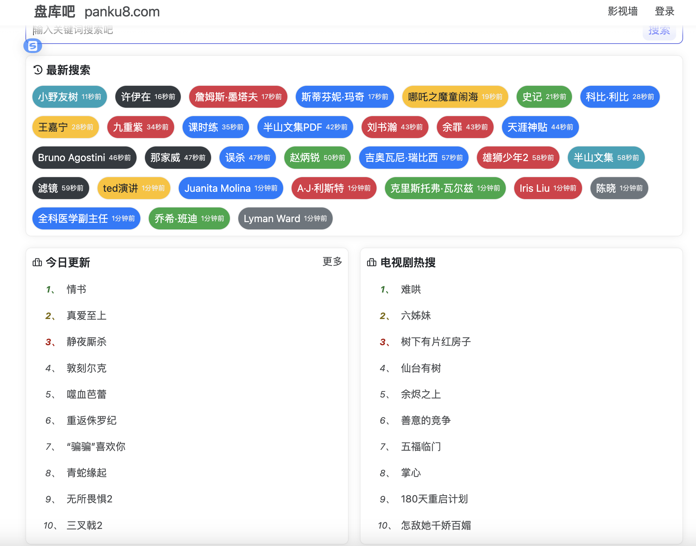Screen dimensions: 696x546
Task: Select the Iris Liu search tag
Action: pyautogui.click(x=548, y=188)
